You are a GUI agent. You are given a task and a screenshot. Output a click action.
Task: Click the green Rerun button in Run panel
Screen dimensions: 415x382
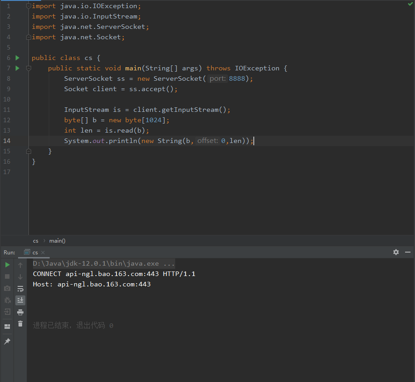(7, 265)
